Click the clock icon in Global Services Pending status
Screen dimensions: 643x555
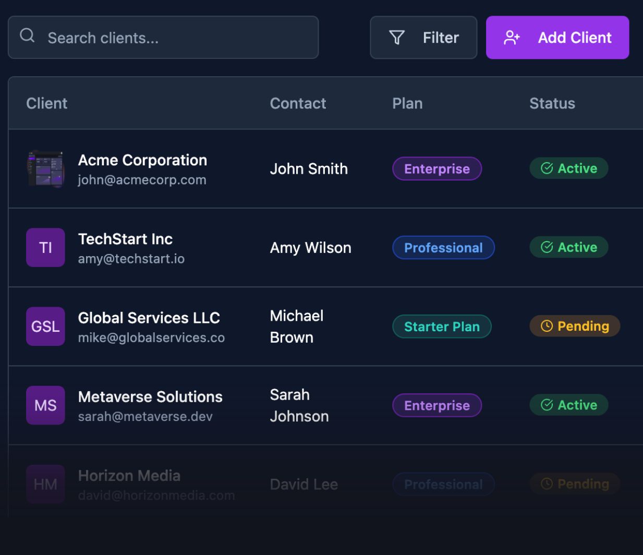click(547, 326)
